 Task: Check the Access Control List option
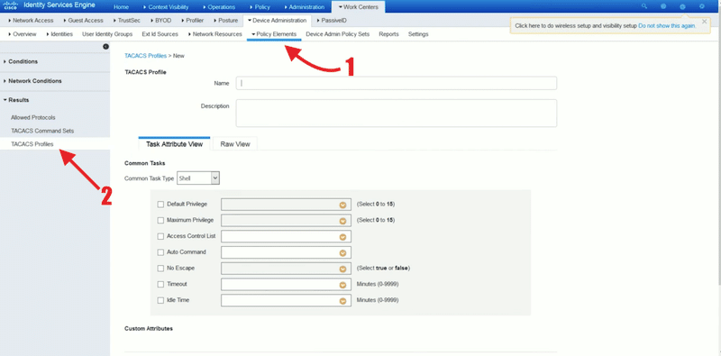[x=160, y=236]
